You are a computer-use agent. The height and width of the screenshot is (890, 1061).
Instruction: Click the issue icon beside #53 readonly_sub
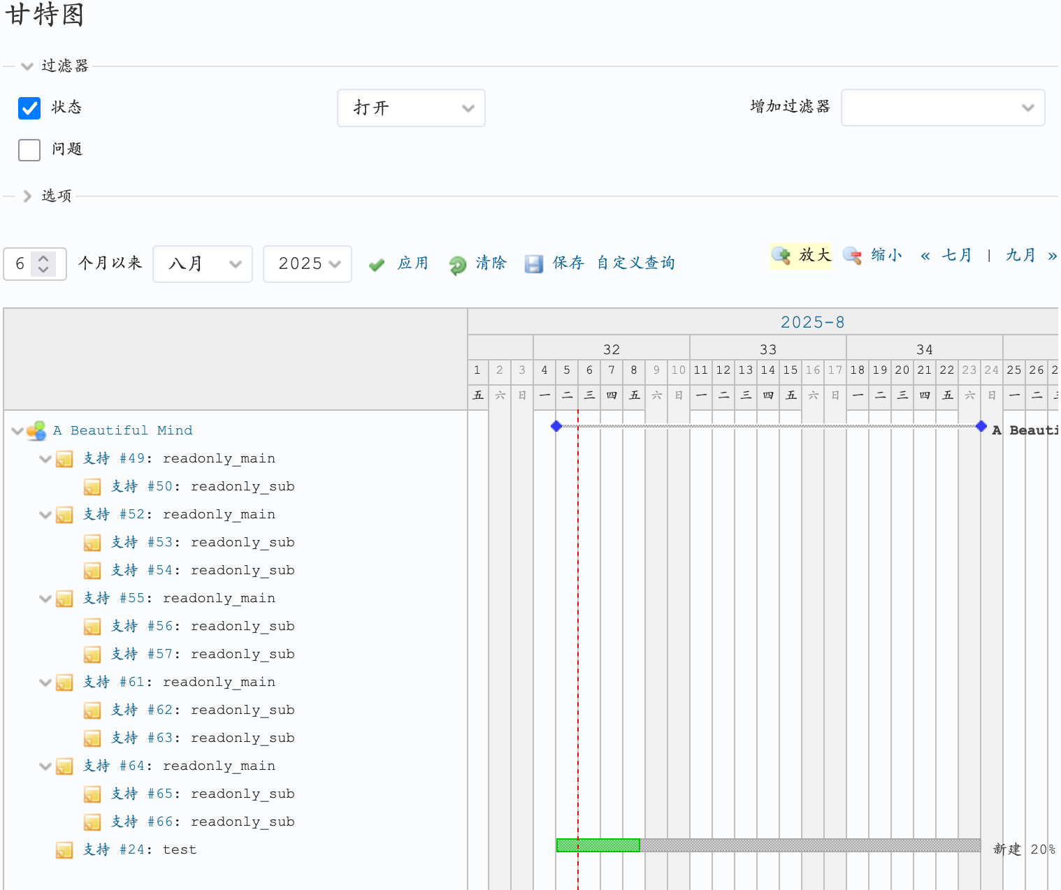coord(92,543)
